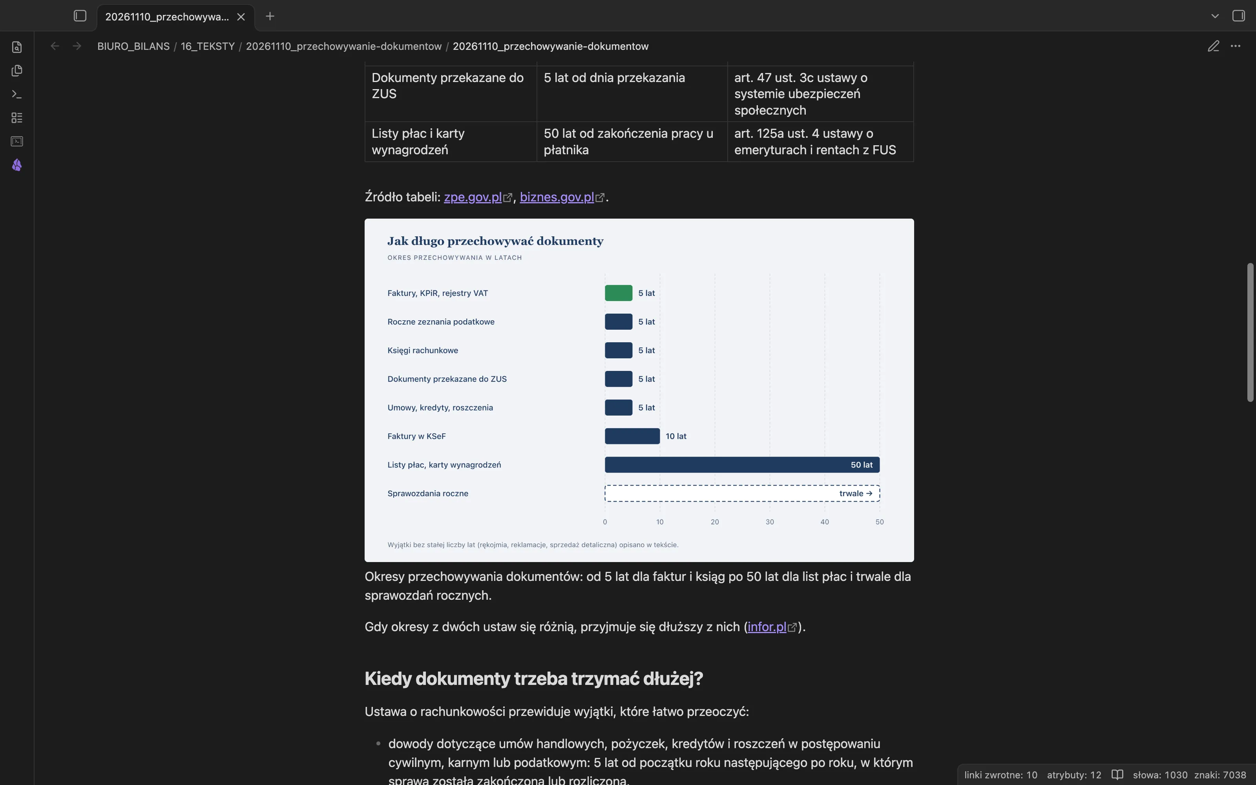The image size is (1256, 785).
Task: Open a new tab with plus icon
Action: pos(270,16)
